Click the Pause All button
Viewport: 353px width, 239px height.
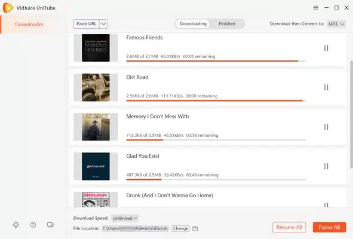[329, 227]
